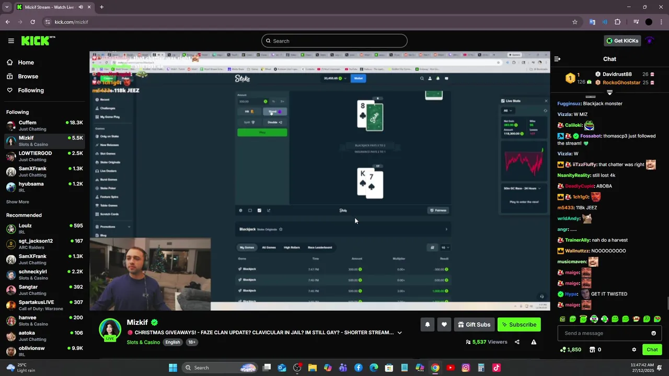
Task: Click the TrainerAlly username in chat
Action: tap(578, 240)
